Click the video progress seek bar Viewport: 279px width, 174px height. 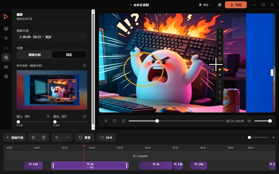176,121
